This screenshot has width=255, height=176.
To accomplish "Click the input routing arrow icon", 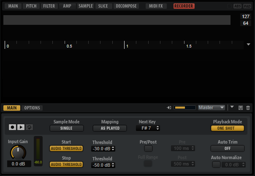I will click(169, 107).
